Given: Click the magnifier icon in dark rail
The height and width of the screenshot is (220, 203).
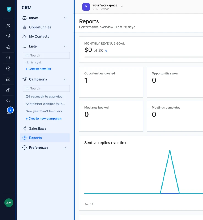Looking at the screenshot, I should point(8,58).
